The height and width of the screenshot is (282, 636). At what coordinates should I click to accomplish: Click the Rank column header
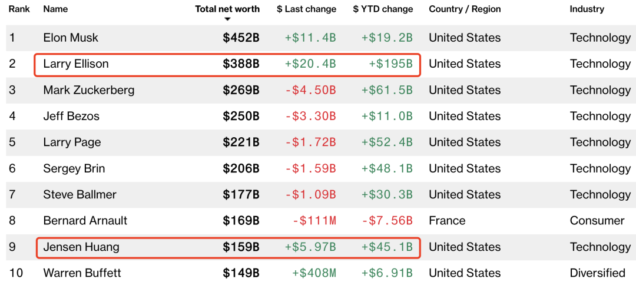pos(19,9)
